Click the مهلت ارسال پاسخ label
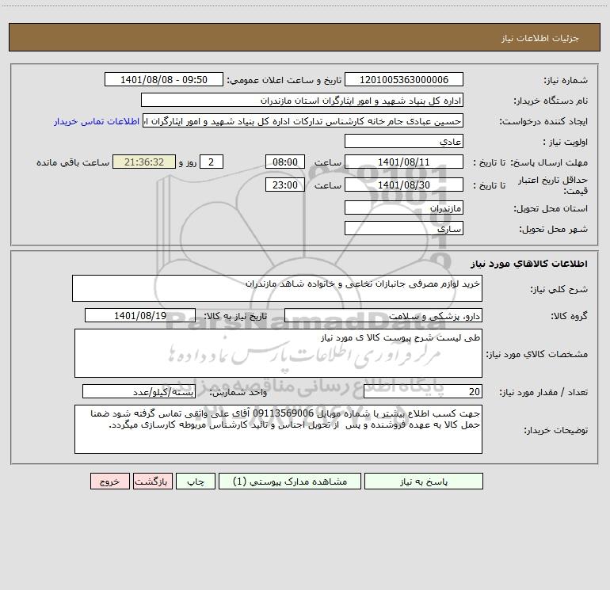The width and height of the screenshot is (610, 590). coord(549,162)
